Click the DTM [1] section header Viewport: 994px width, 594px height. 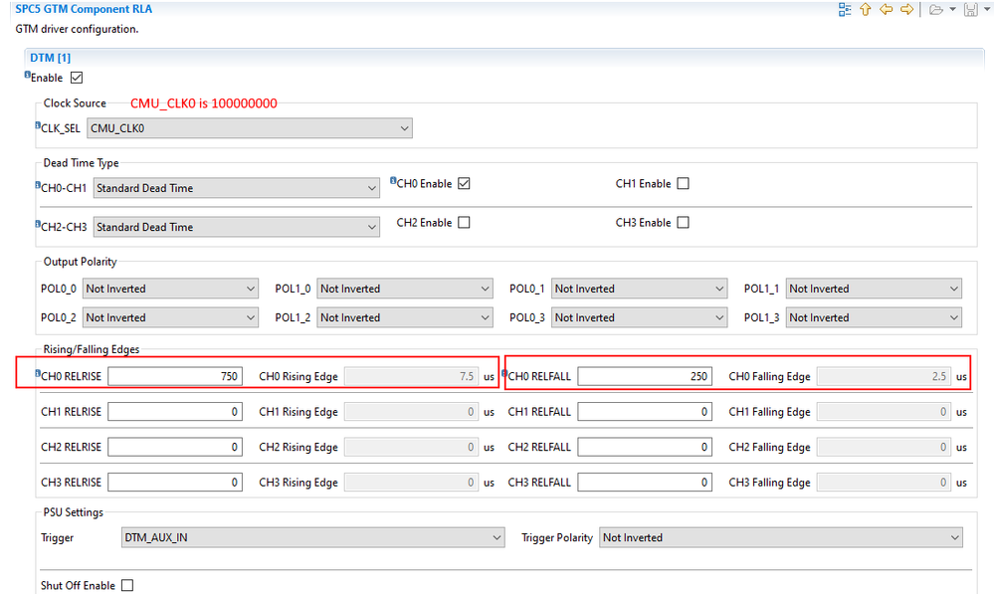point(50,58)
